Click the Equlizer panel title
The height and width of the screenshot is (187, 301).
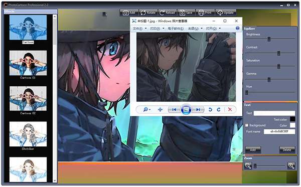pyautogui.click(x=249, y=29)
